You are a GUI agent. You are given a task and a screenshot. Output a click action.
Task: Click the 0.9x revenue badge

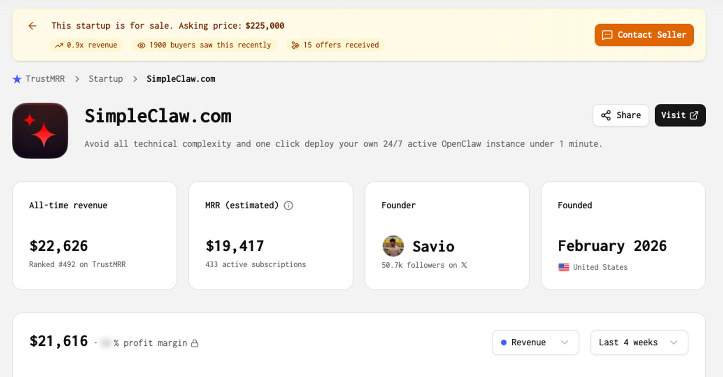(86, 45)
